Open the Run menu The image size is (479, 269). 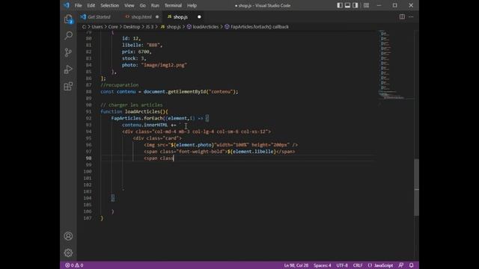155,5
